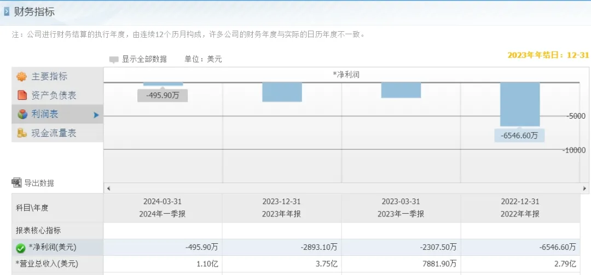The width and height of the screenshot is (591, 275).
Task: Click the 2023-03-31 net profit bar
Action: 401,90
